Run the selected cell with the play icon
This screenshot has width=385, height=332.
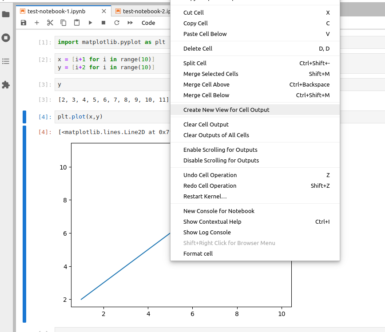pos(90,23)
